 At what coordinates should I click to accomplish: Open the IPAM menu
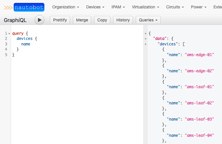(x=118, y=7)
